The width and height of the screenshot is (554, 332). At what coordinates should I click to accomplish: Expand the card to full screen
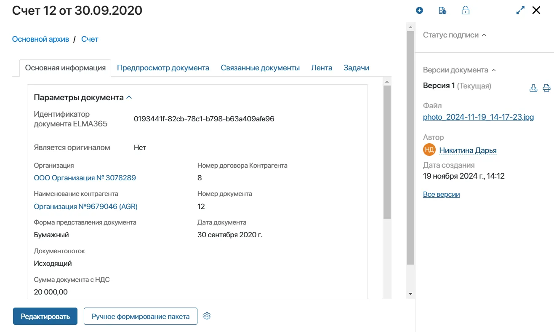coord(520,11)
